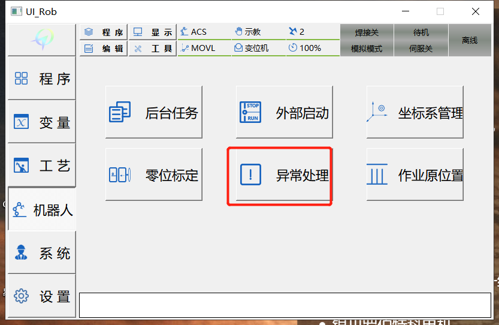Click the STOP/RUN 外部启动 icon

(250, 112)
